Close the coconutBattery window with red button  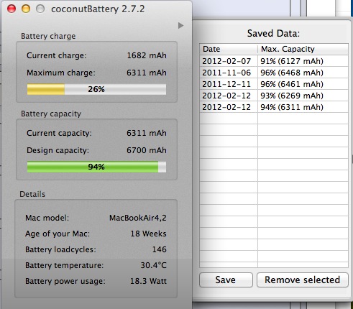point(12,9)
